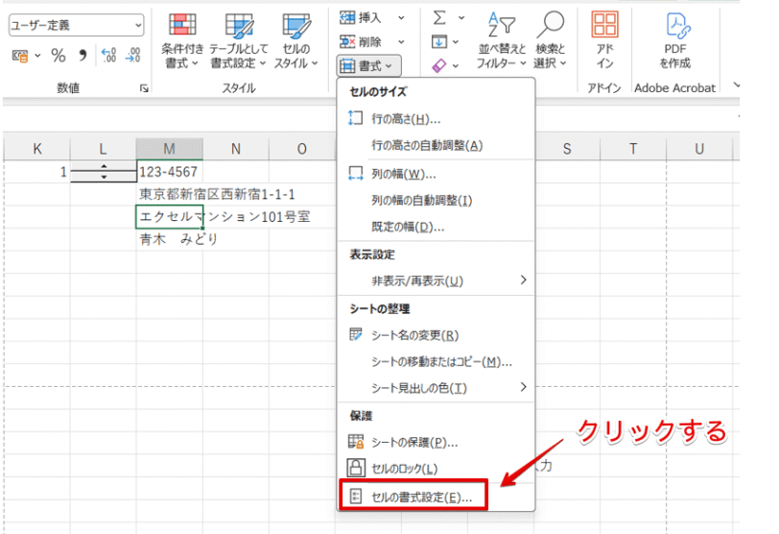Choose シート名の変更(R)

click(x=436, y=335)
